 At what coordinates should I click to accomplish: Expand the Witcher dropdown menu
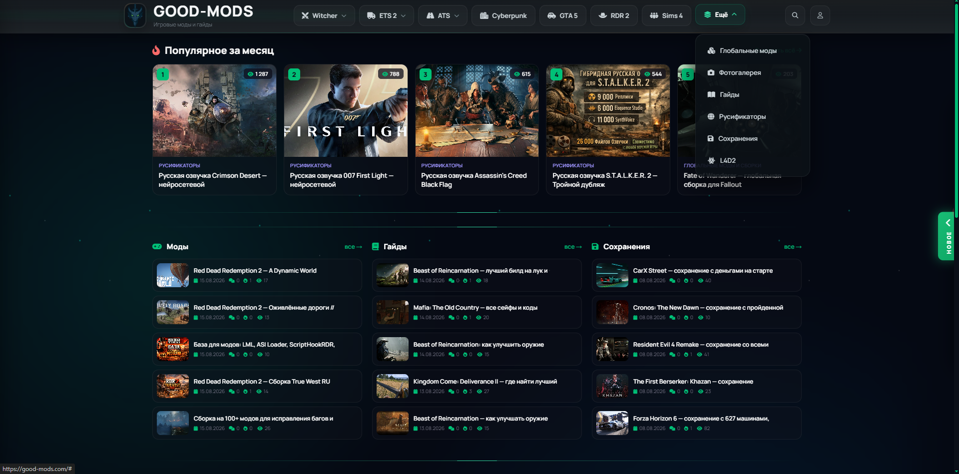pyautogui.click(x=324, y=15)
